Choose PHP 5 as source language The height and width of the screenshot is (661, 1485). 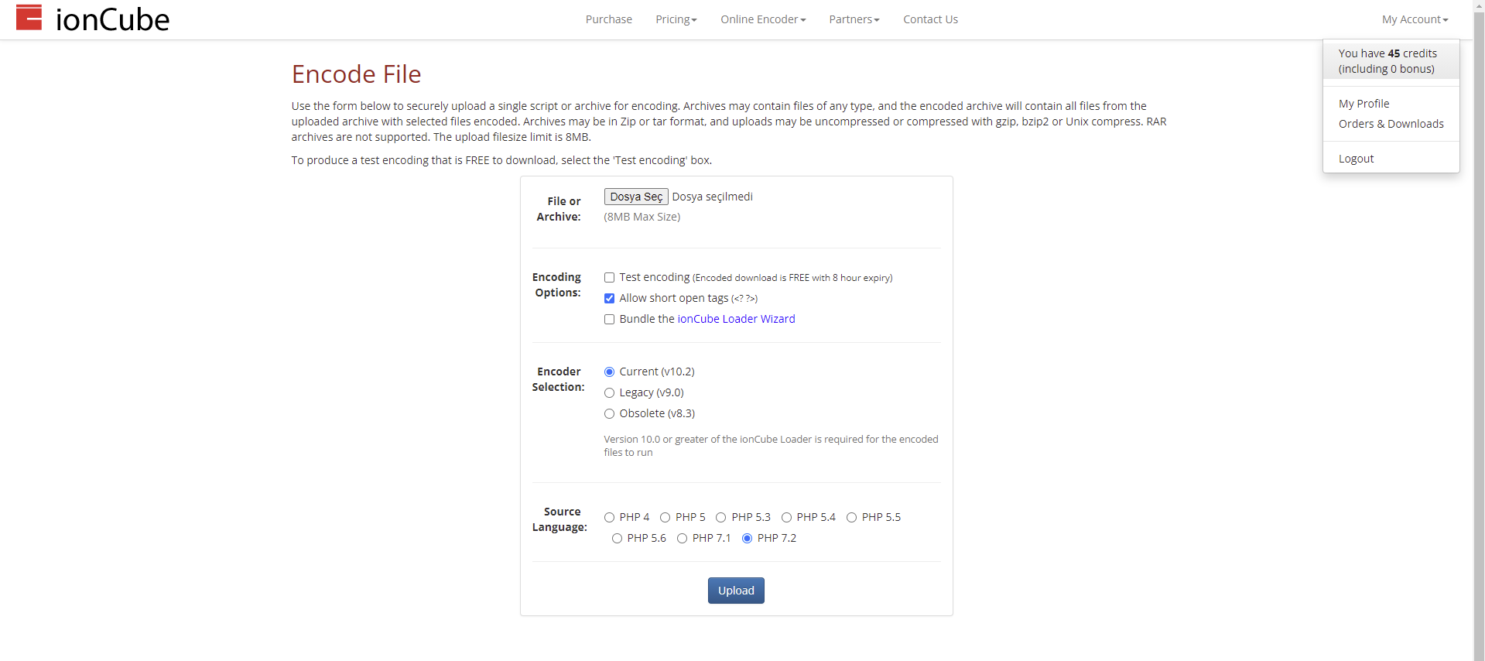pyautogui.click(x=665, y=518)
